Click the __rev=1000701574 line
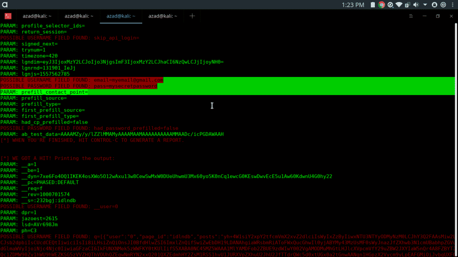The width and height of the screenshot is (458, 257). coord(35,194)
